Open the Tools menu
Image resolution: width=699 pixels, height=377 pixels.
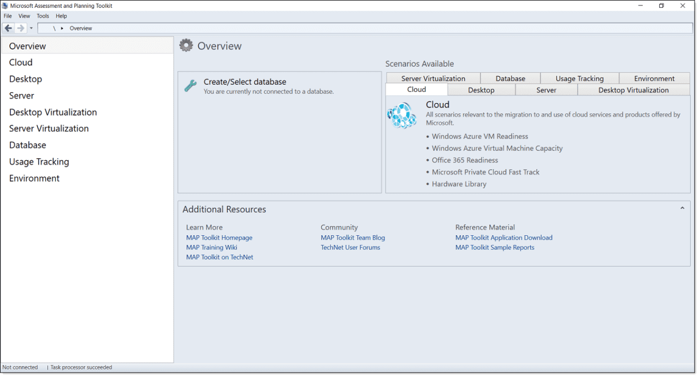tap(43, 16)
